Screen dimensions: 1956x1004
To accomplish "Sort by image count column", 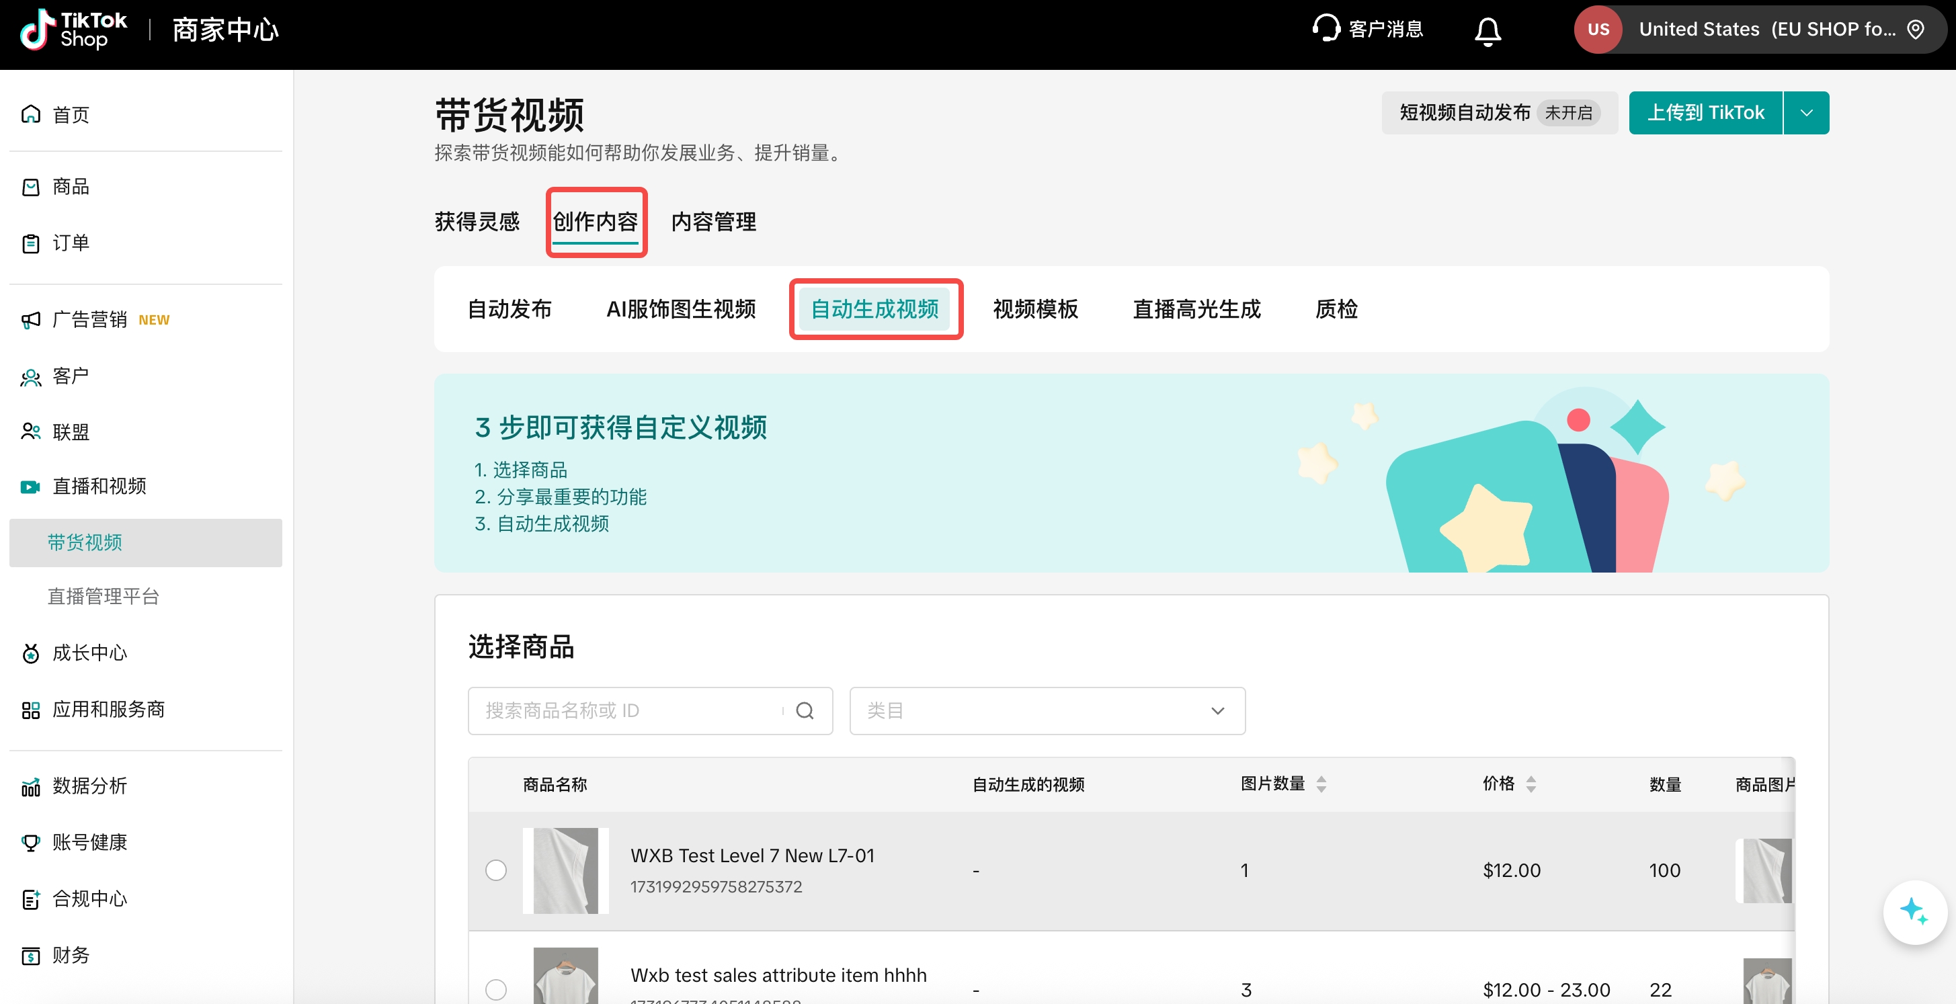I will (1320, 784).
